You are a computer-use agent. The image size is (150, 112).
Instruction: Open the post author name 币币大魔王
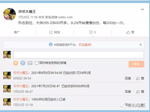point(27,12)
